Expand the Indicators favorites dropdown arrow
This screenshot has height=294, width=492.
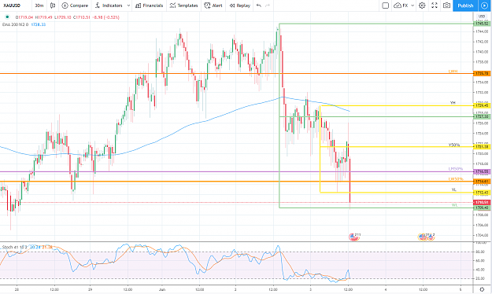pos(128,6)
